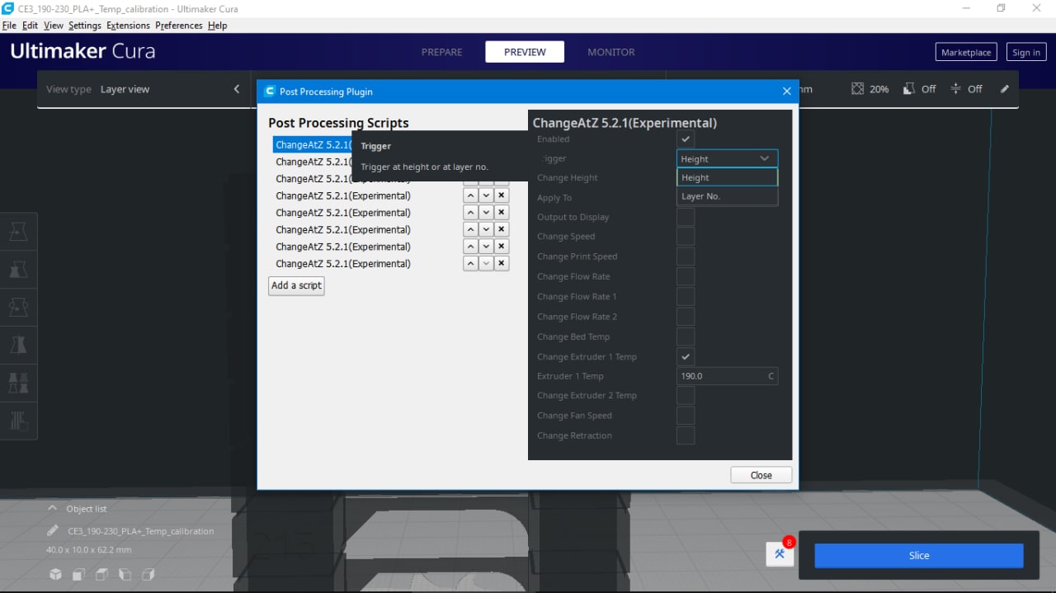Tick the Change Speed checkbox
This screenshot has height=593, width=1056.
[x=686, y=237]
